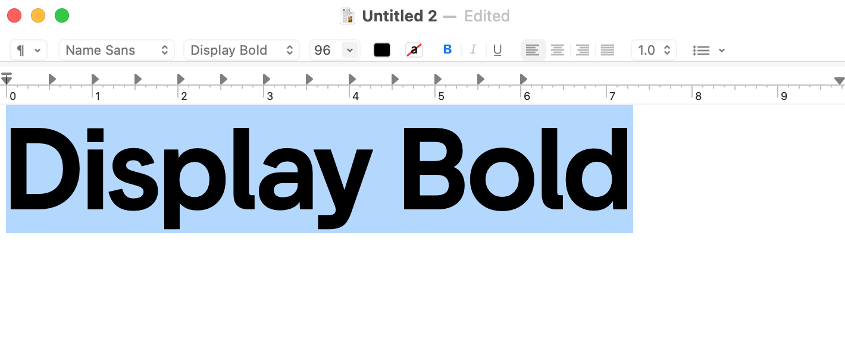Viewport: 845px width, 339px height.
Task: Click the Edited status label
Action: click(487, 16)
